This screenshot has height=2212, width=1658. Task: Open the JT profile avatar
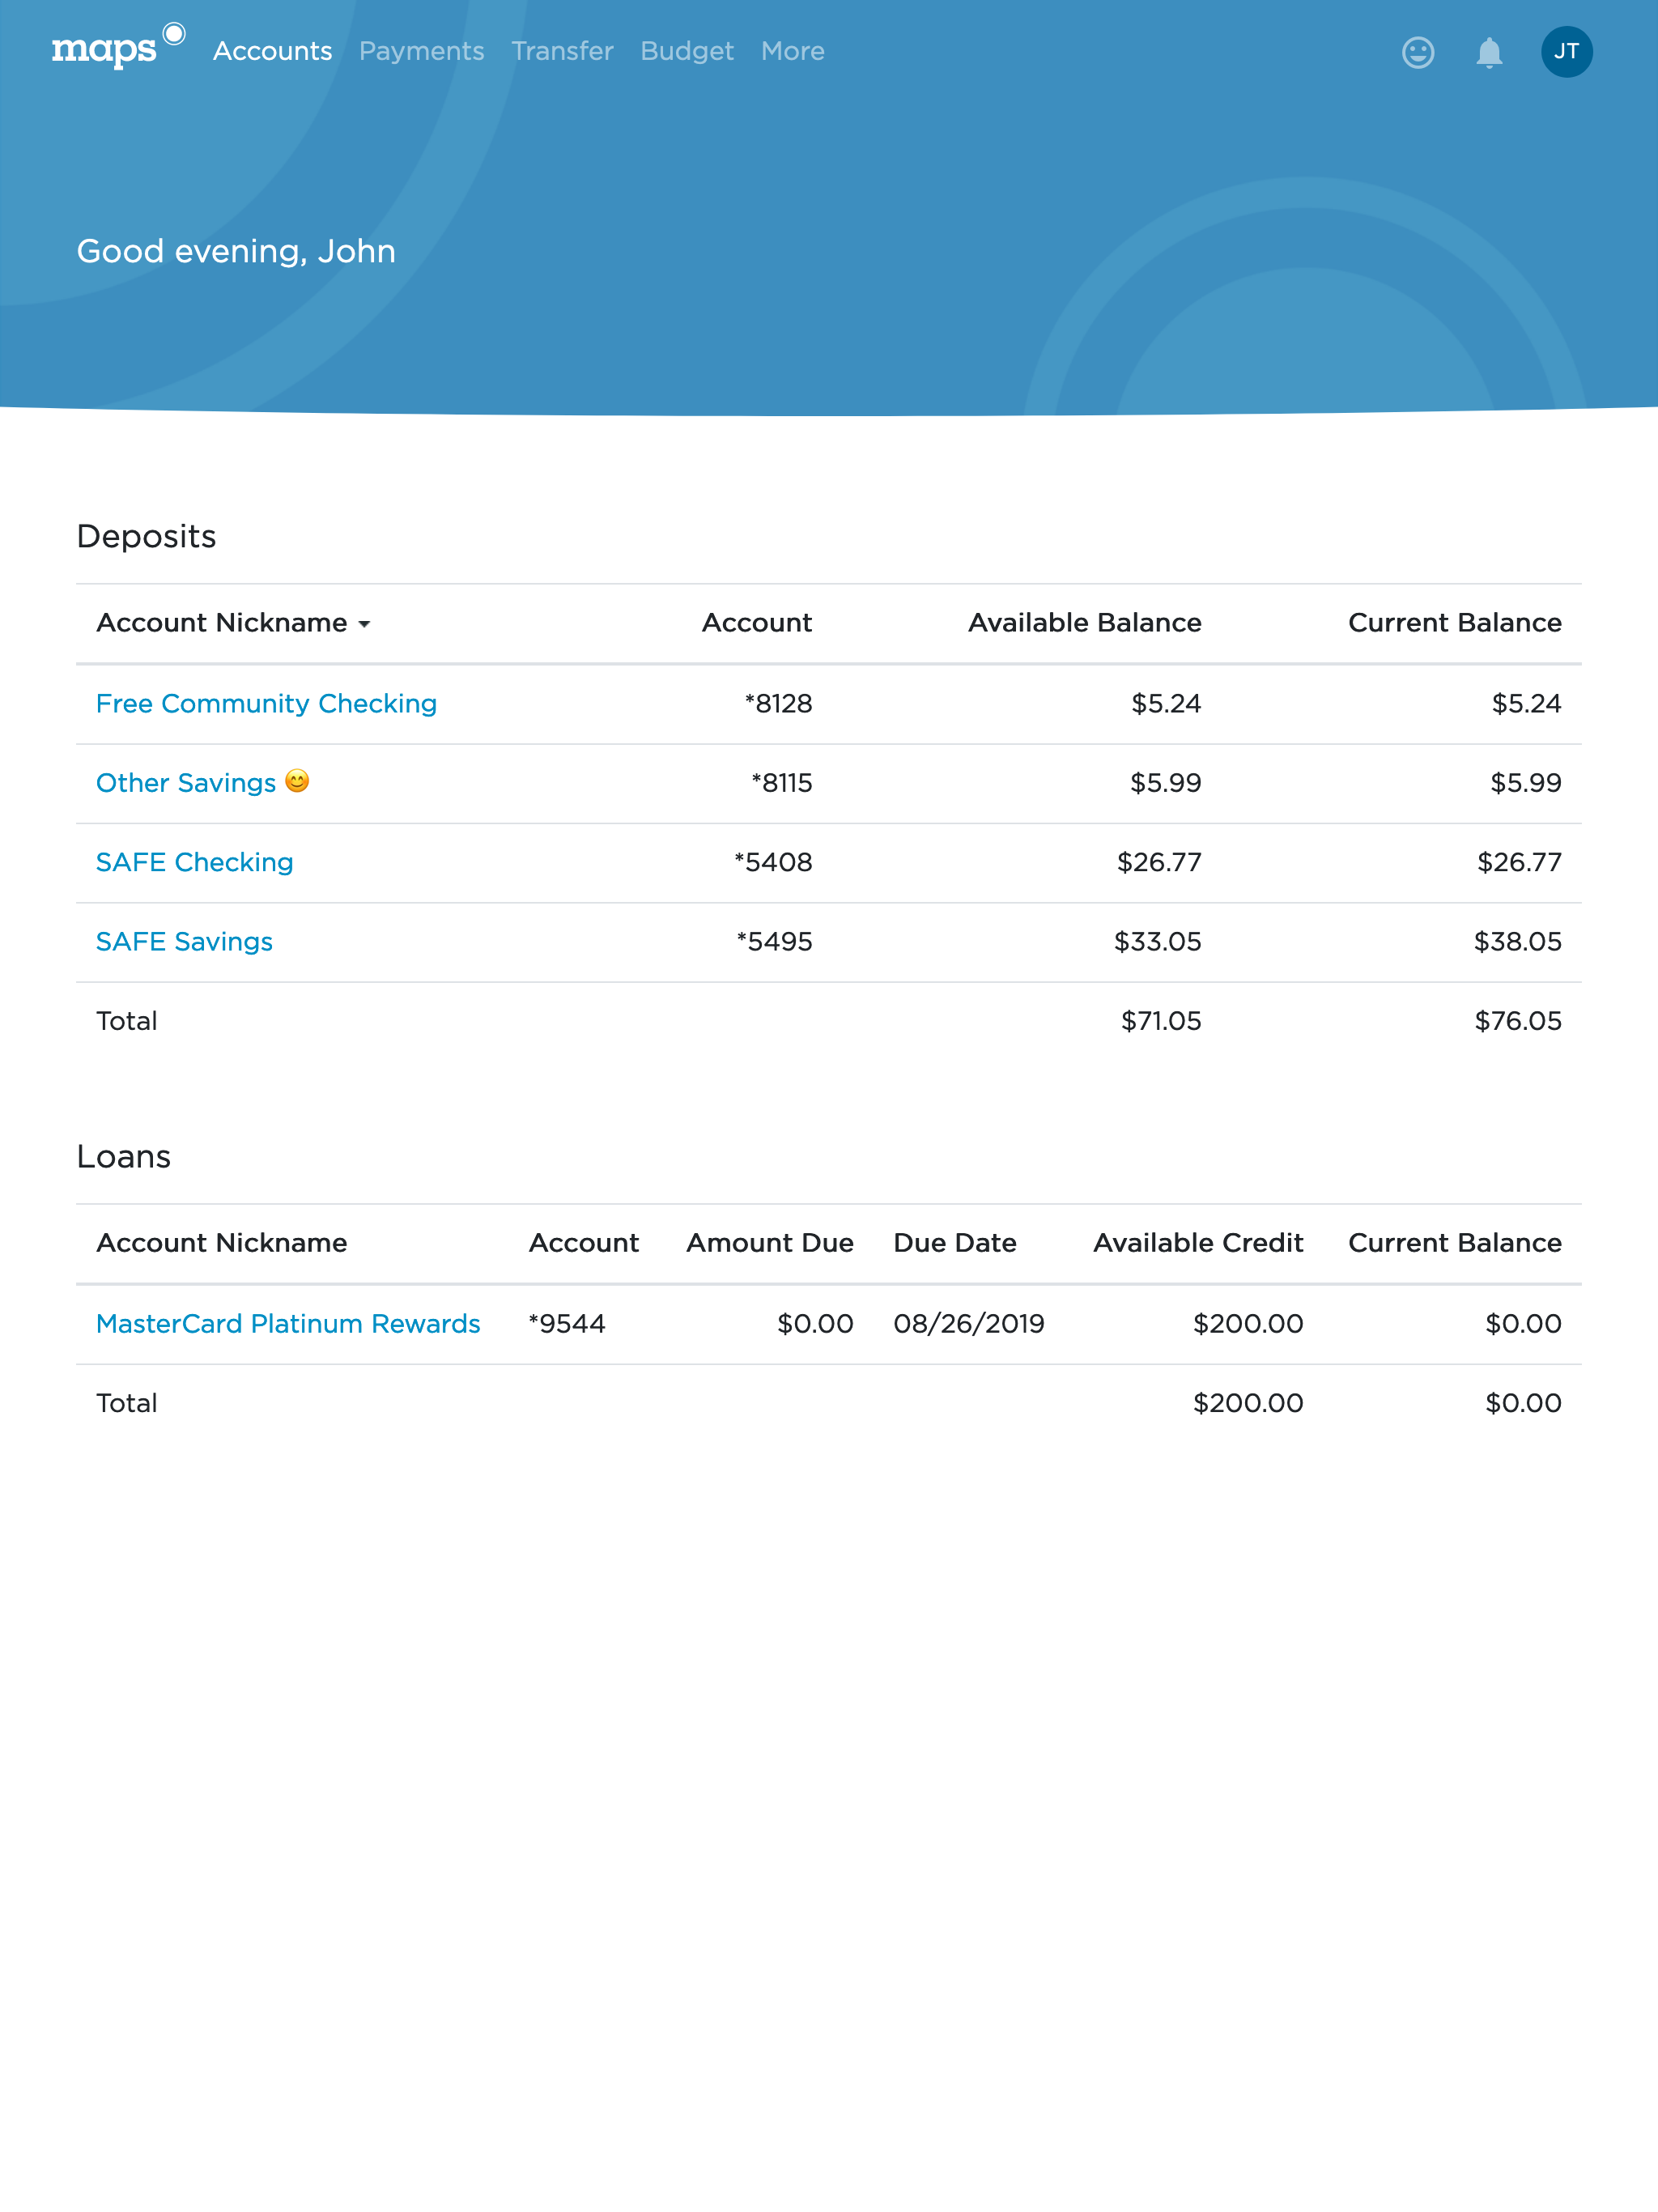[1566, 52]
